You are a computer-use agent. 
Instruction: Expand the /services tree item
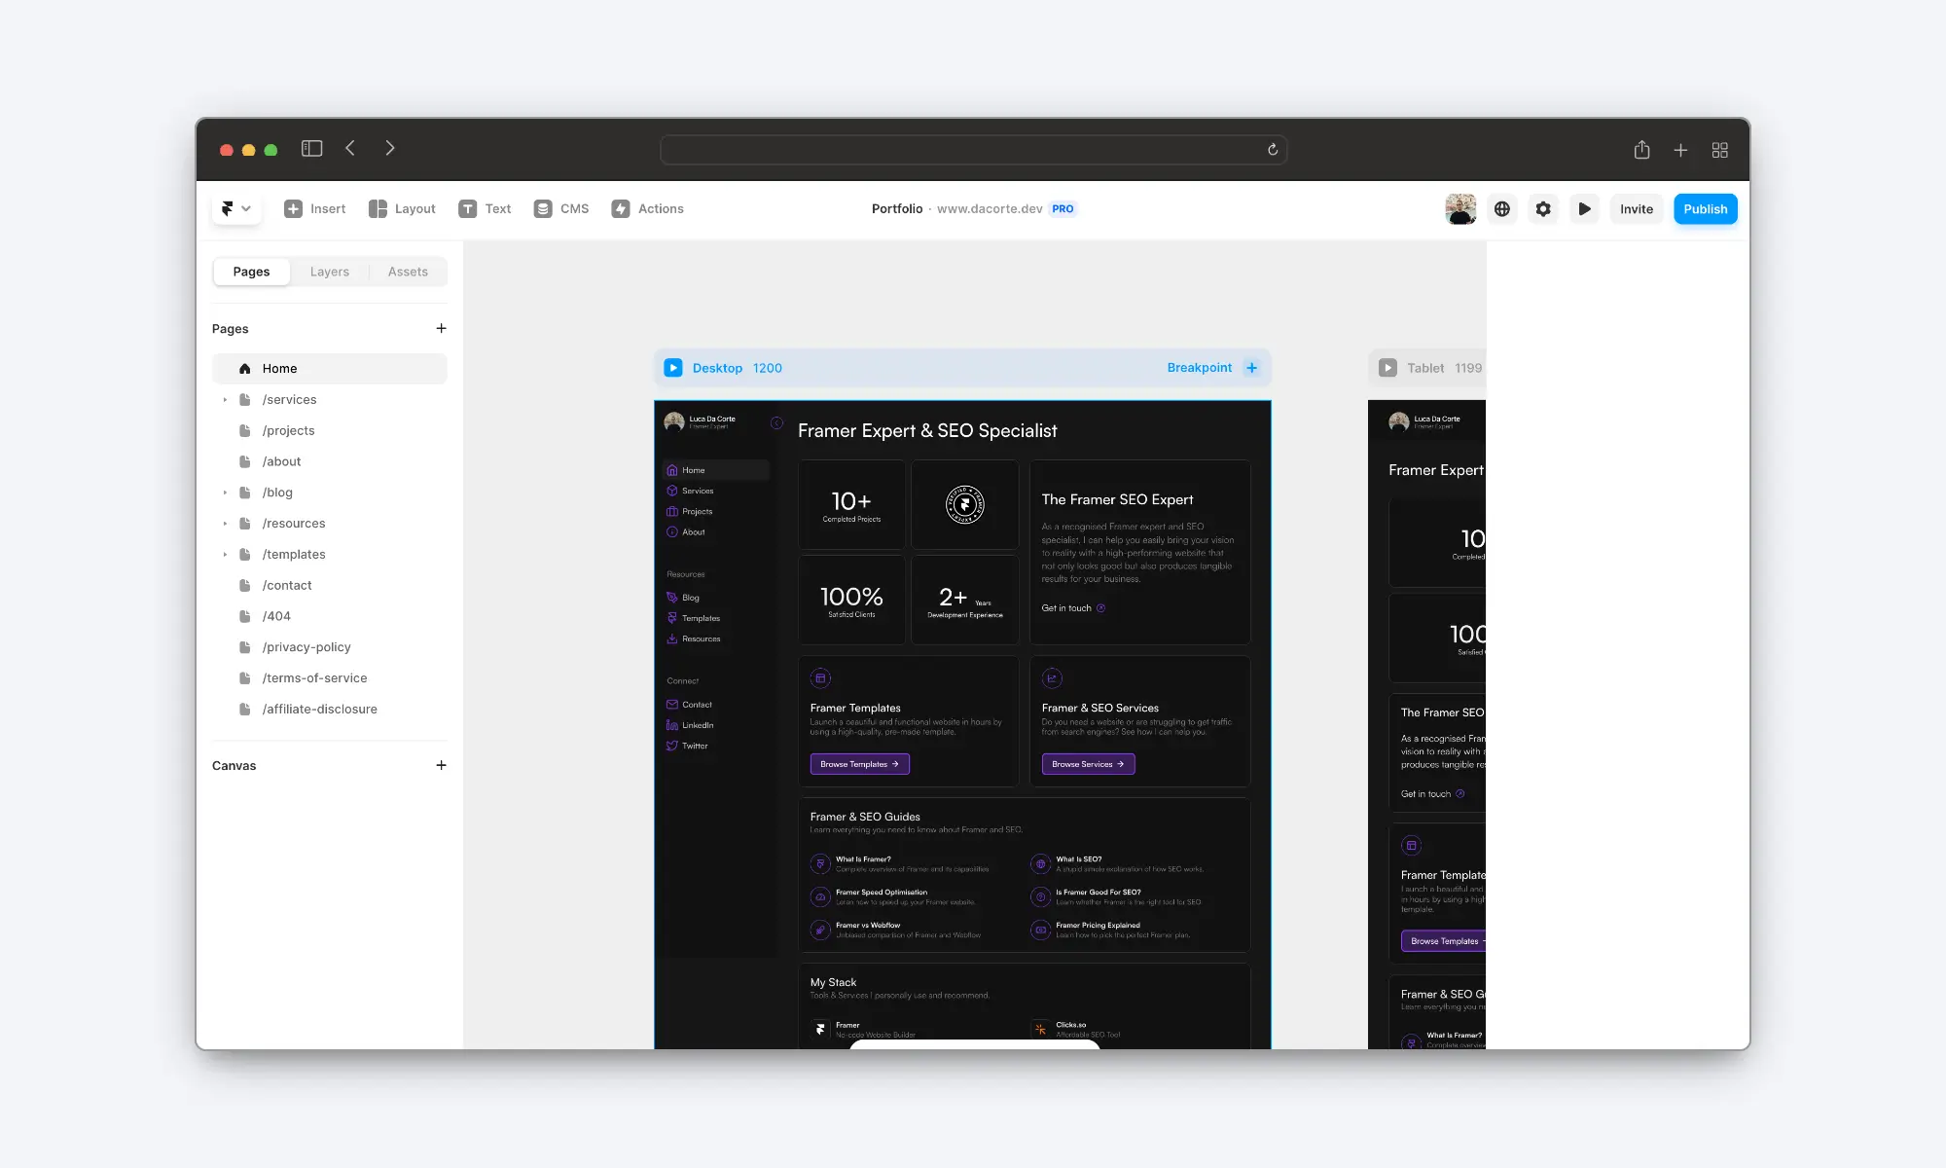[227, 399]
